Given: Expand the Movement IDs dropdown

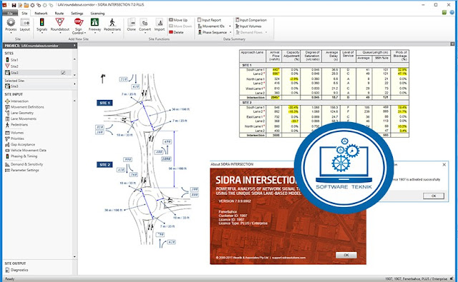Looking at the screenshot, I should click(x=230, y=26).
